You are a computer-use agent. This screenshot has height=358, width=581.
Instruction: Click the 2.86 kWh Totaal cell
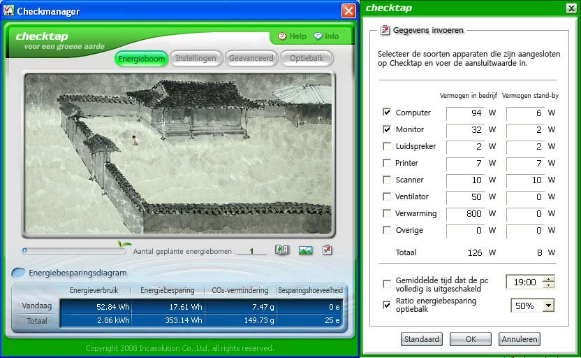(96, 320)
